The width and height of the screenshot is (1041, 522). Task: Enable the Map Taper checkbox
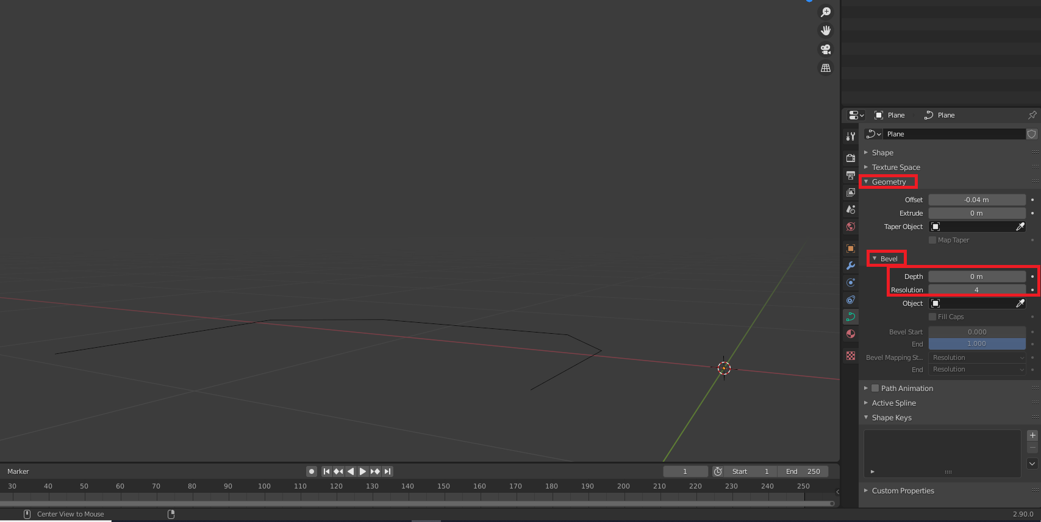(932, 240)
